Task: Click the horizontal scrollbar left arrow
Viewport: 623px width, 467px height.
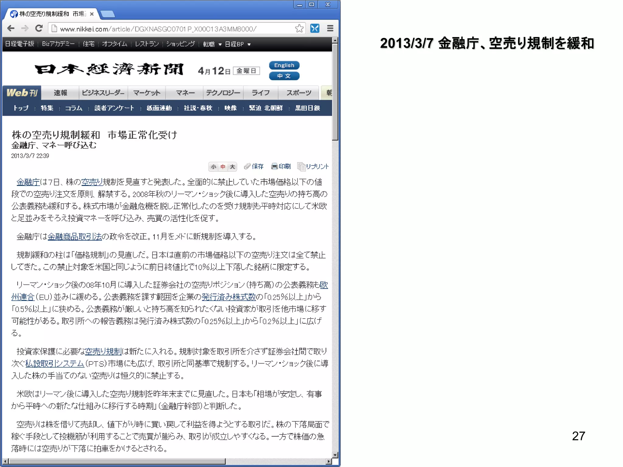Action: click(x=5, y=461)
